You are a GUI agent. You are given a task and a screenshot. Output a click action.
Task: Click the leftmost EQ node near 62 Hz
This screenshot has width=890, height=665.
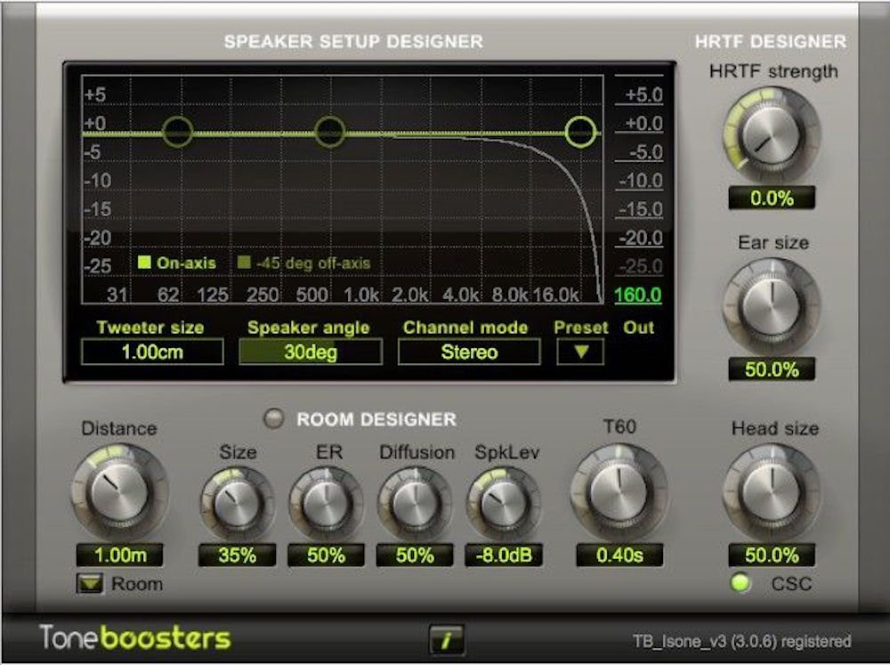click(x=177, y=132)
